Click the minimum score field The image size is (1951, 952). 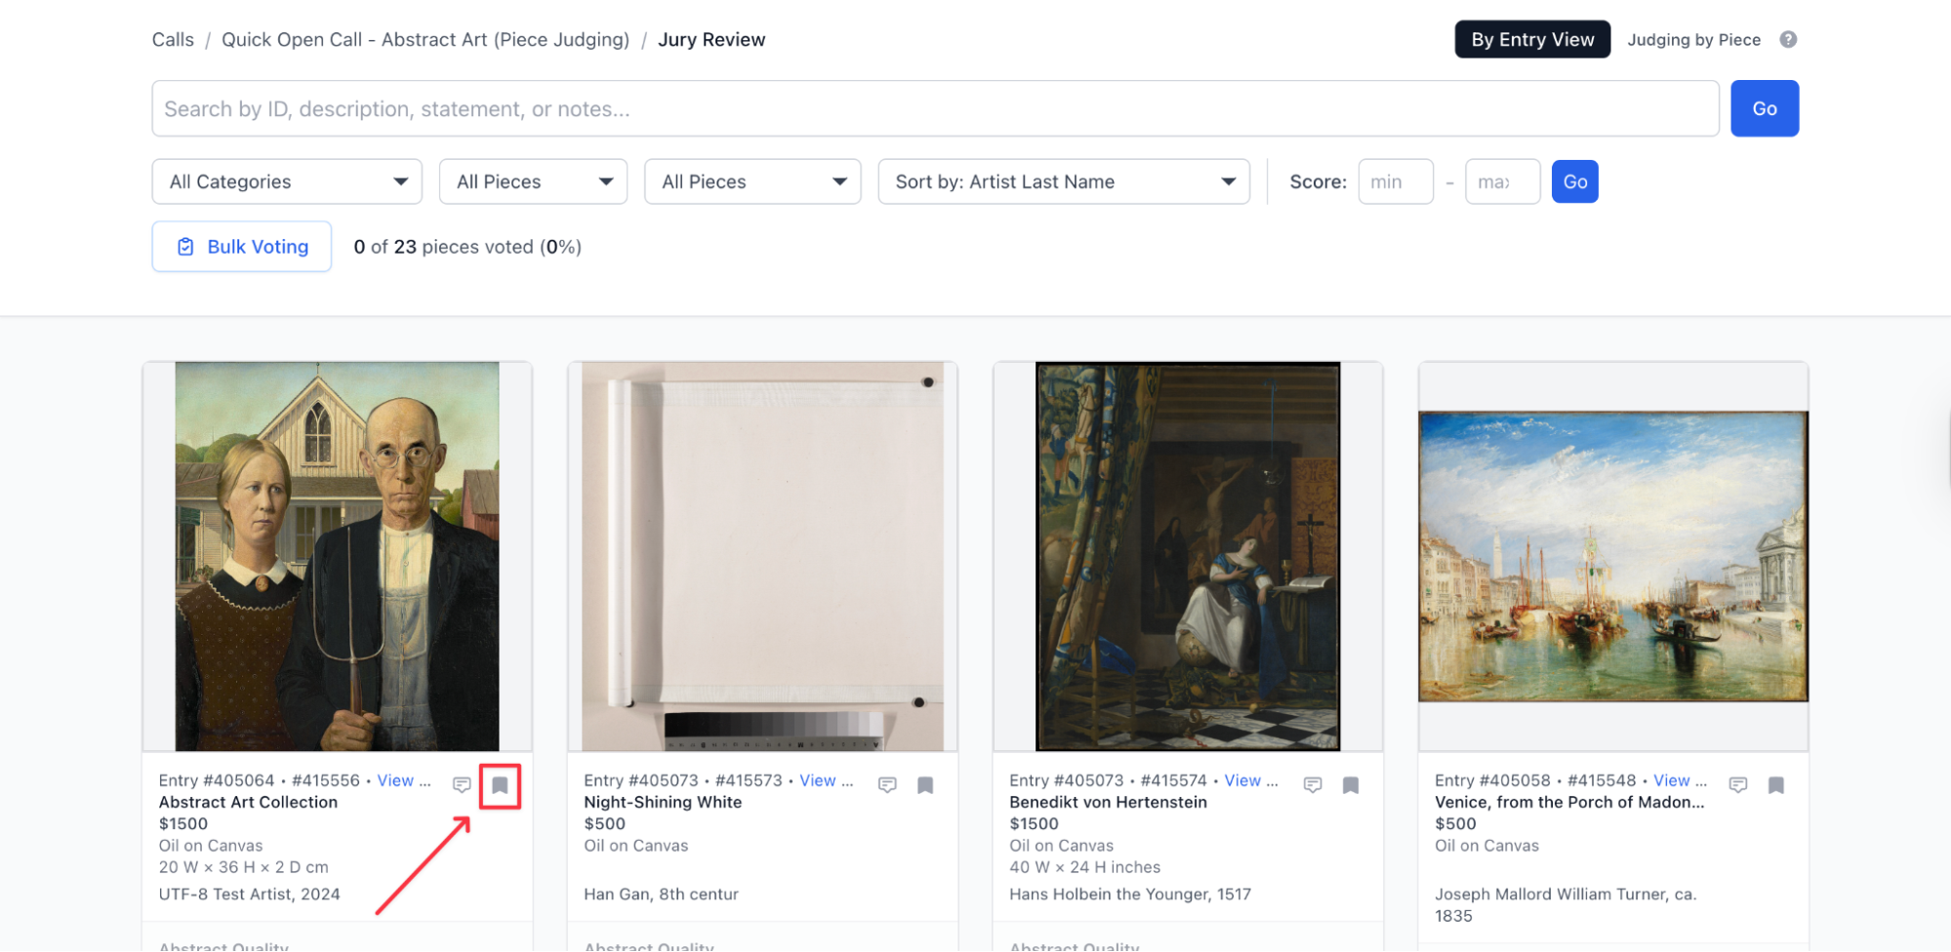click(x=1396, y=181)
